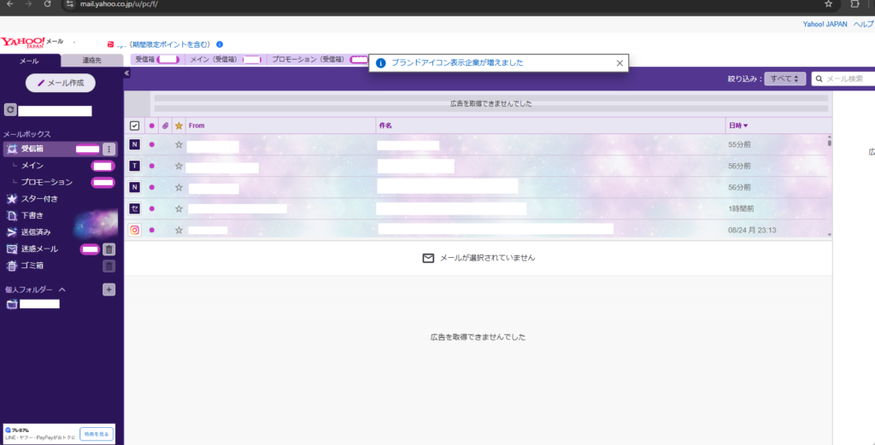
Task: Select プロモーション subfolder in sidebar
Action: pos(47,182)
